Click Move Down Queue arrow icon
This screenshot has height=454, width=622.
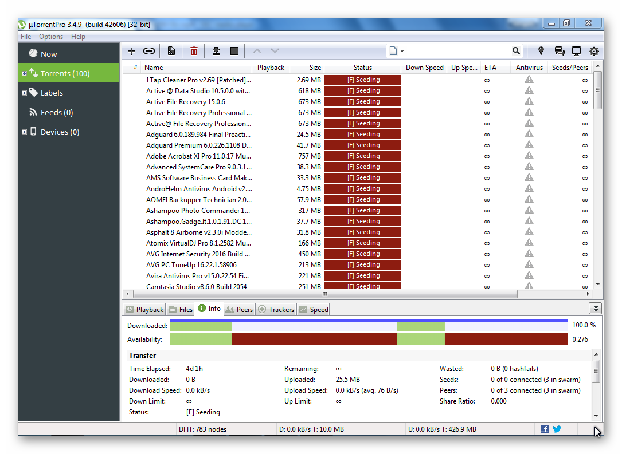tap(275, 51)
